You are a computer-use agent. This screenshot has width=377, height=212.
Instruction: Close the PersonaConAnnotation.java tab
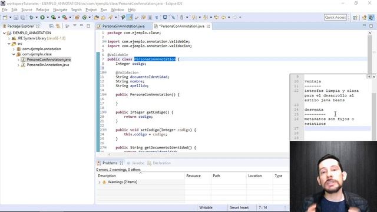click(x=209, y=26)
